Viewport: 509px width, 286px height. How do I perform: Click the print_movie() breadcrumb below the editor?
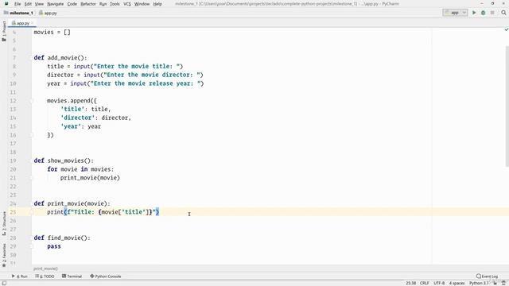[x=45, y=269]
